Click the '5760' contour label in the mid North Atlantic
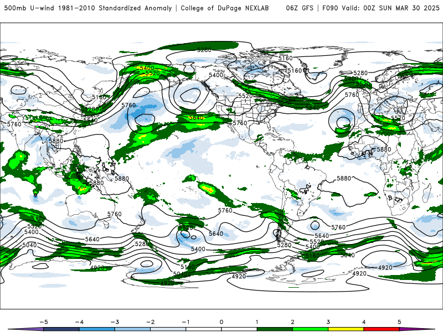The image size is (443, 332). [x=352, y=95]
